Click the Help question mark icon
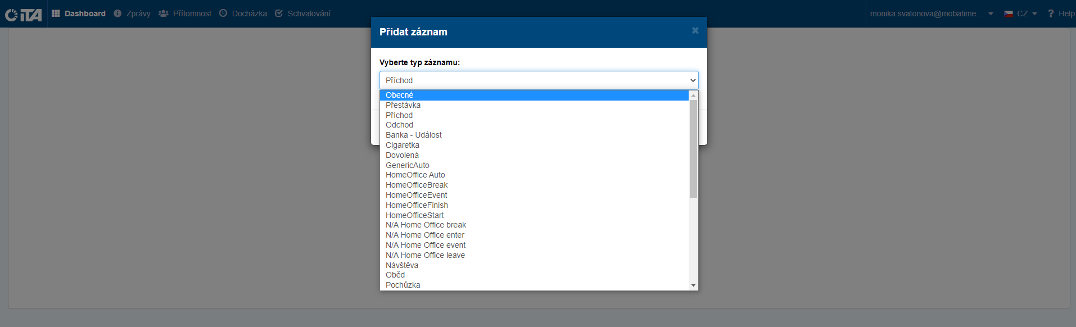 click(x=1050, y=13)
